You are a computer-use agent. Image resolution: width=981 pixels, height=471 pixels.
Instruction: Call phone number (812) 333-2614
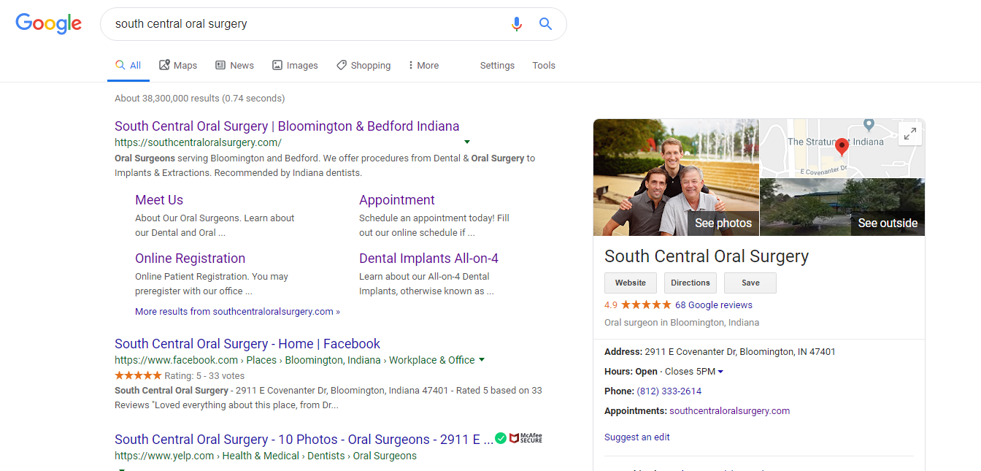669,391
